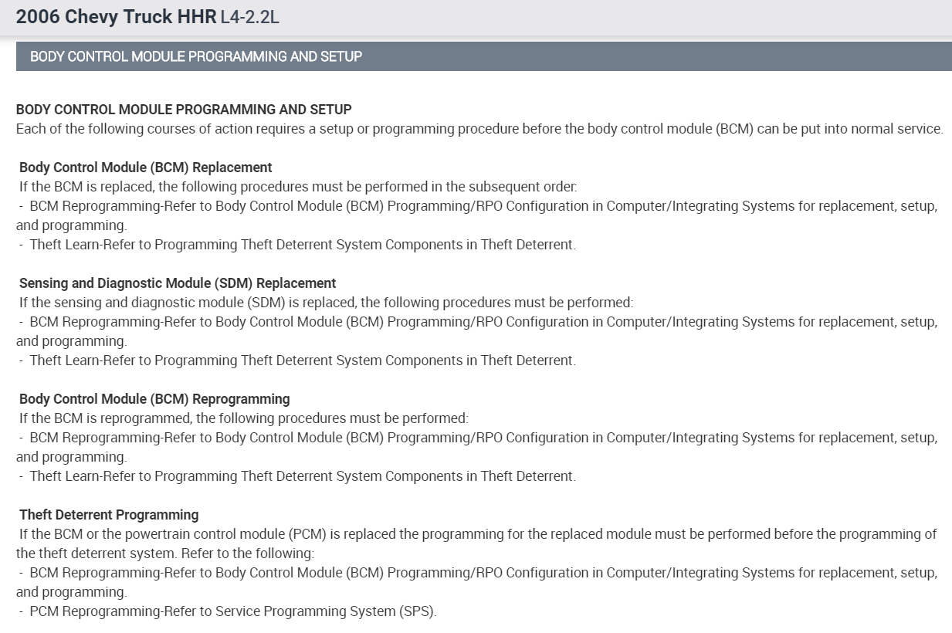Open PCM Reprogramming Service Programming System reference
Screen dimensions: 952x633
pos(233,611)
